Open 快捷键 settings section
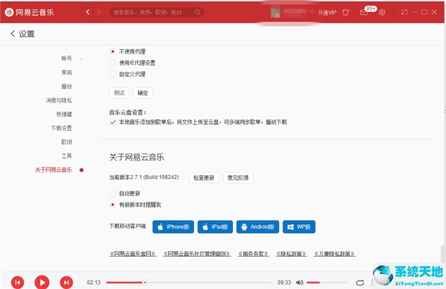 coord(64,114)
